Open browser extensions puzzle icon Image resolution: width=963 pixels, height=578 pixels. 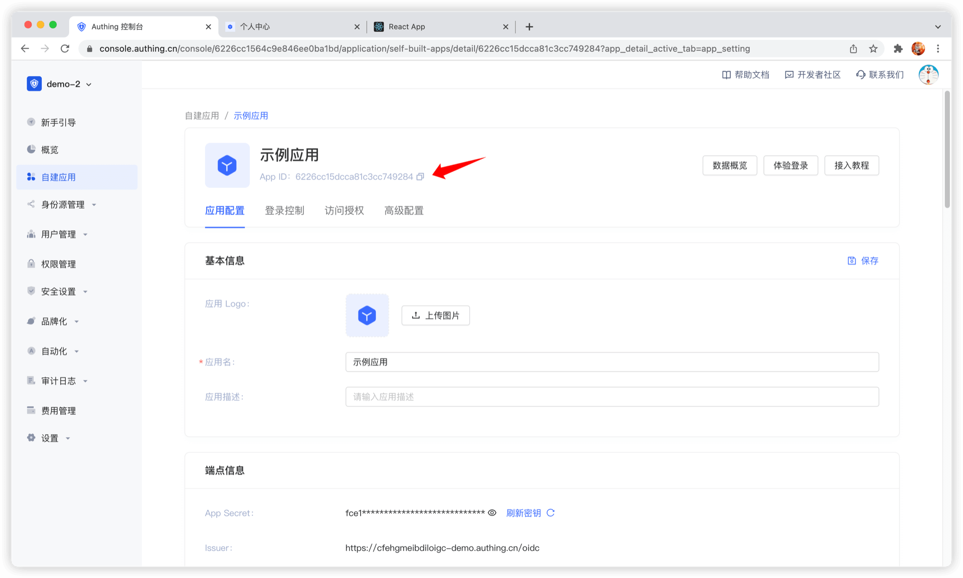(x=898, y=49)
